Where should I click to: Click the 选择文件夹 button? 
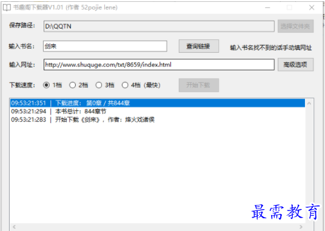[x=295, y=26]
